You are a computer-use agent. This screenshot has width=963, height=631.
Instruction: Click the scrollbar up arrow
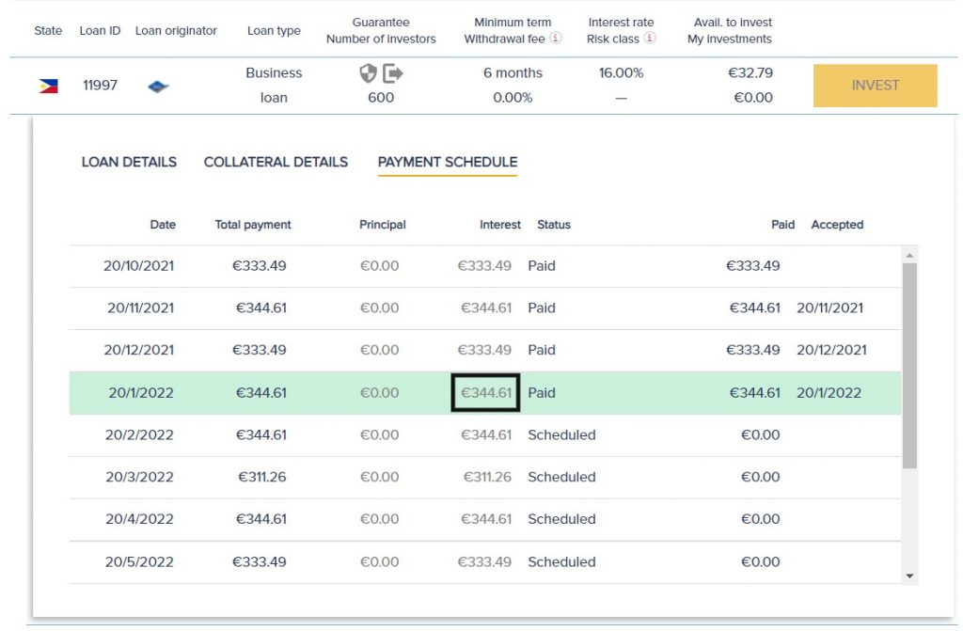click(x=909, y=256)
